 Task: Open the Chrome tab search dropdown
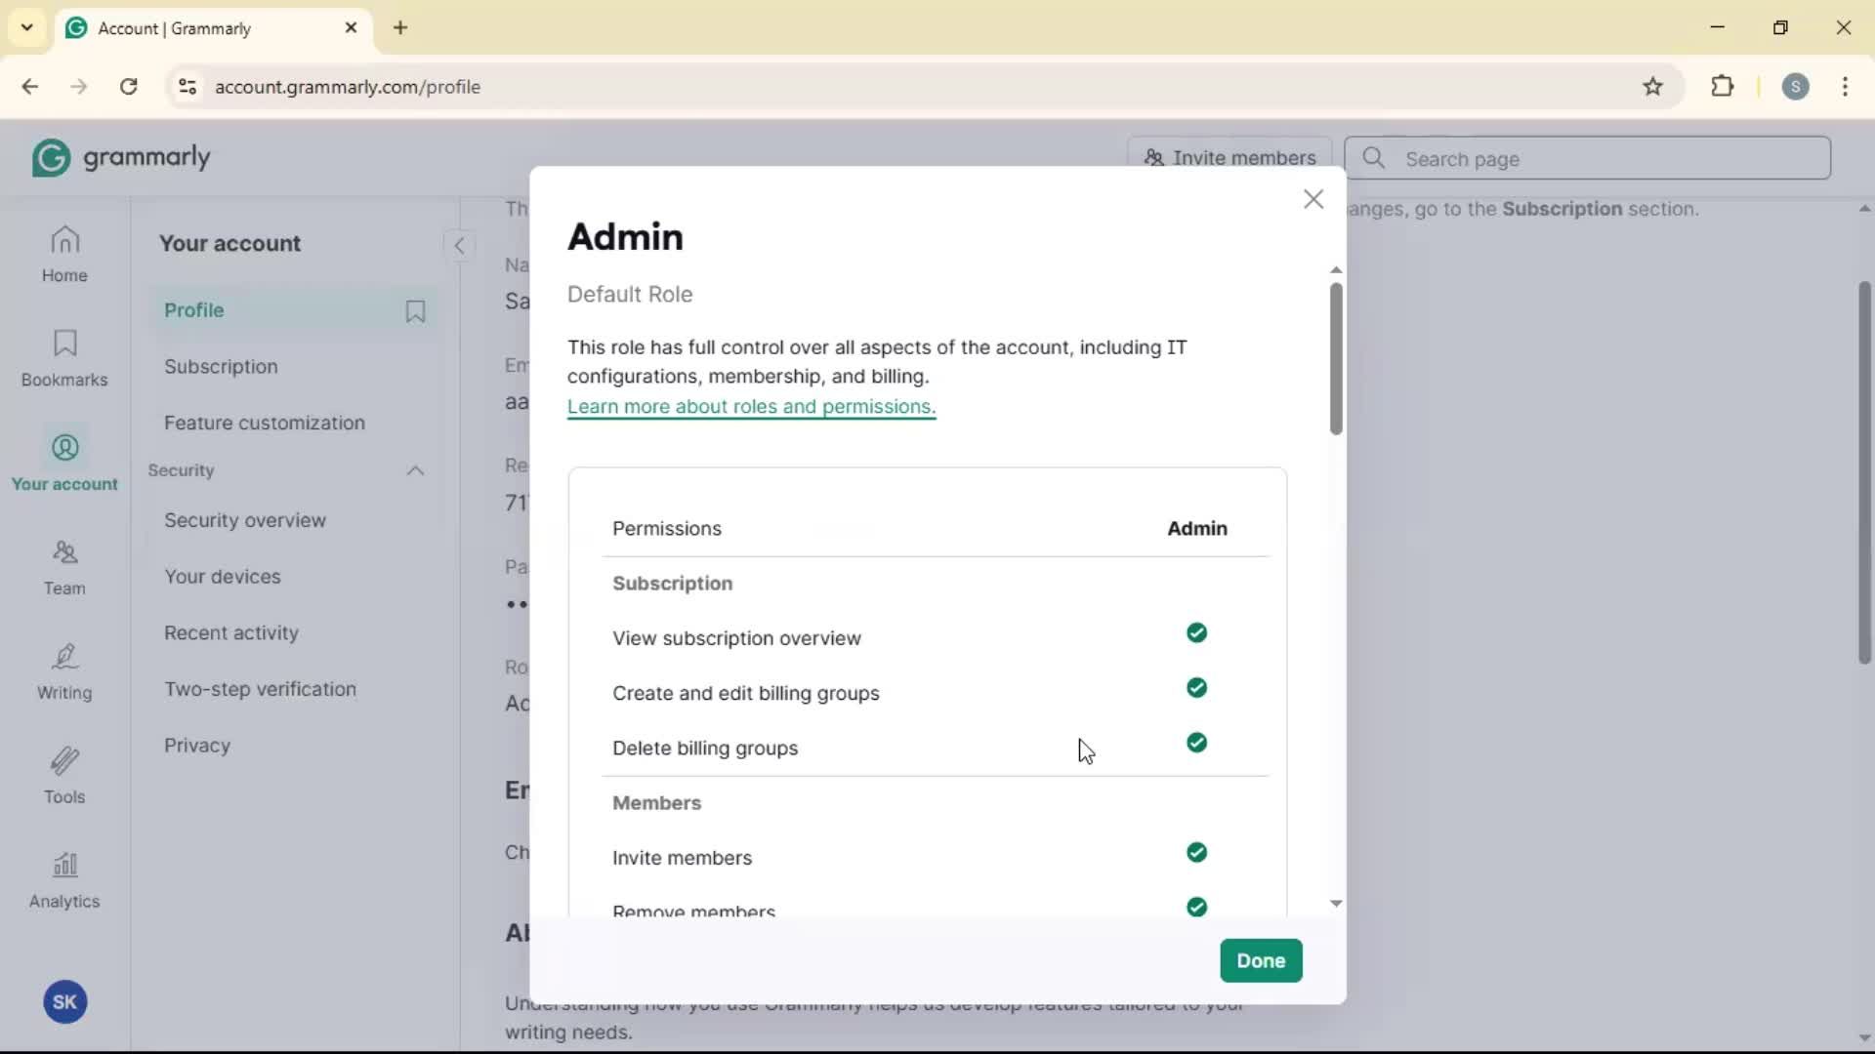pyautogui.click(x=26, y=27)
